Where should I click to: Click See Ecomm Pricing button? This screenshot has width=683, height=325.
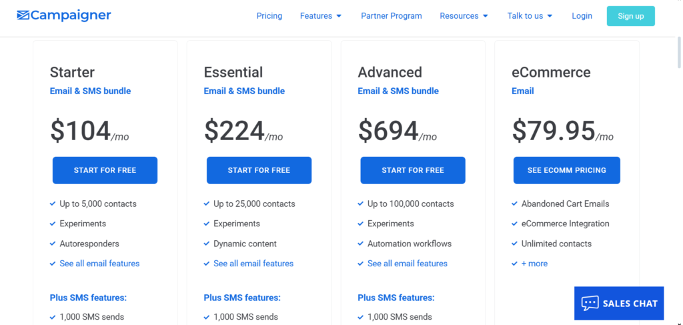tap(567, 170)
